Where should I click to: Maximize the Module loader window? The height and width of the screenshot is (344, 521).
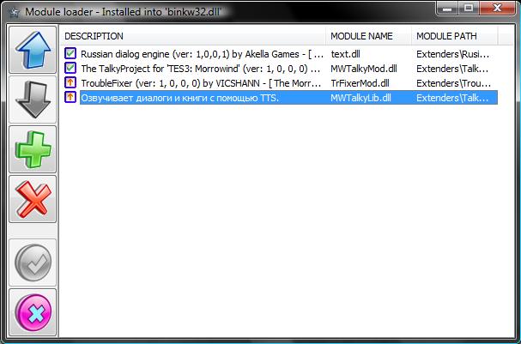(x=469, y=9)
